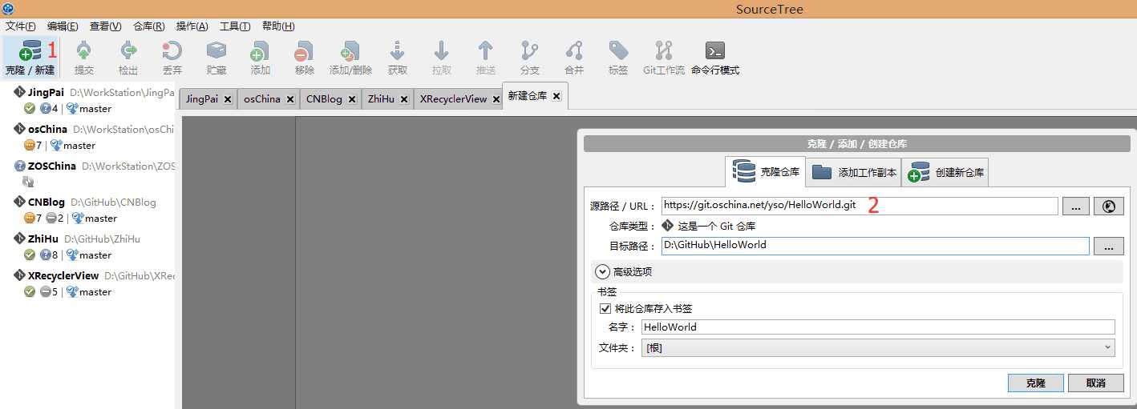This screenshot has width=1137, height=409.
Task: Open the 文件(F) menu
Action: pos(21,26)
